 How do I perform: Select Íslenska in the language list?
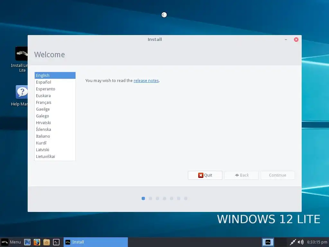click(55, 129)
